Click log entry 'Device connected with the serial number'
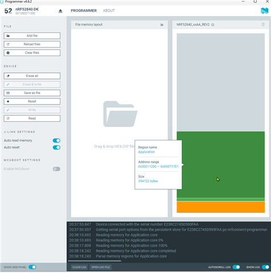 [147, 224]
